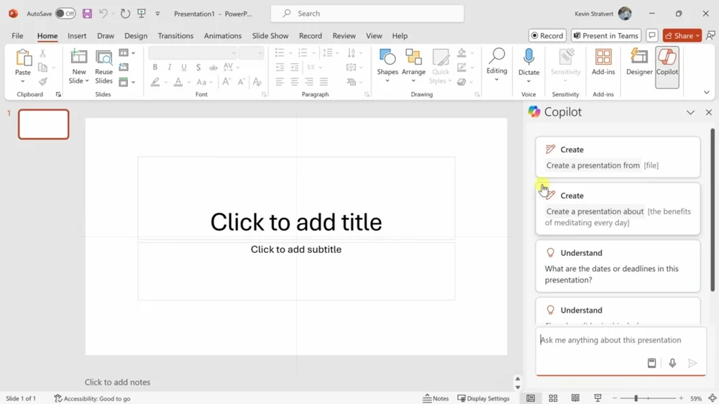Open the Transitions tab
Screen dimensions: 719x404
pos(175,36)
